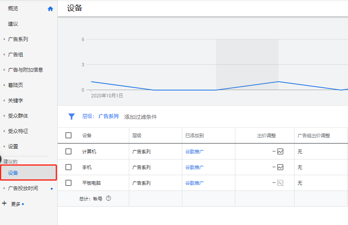Click 添加过滤条件 to add a filter
The width and height of the screenshot is (348, 225).
point(140,117)
